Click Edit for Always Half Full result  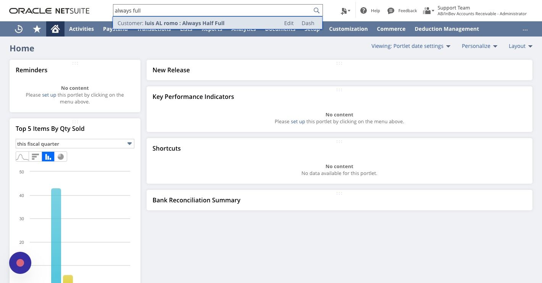289,23
